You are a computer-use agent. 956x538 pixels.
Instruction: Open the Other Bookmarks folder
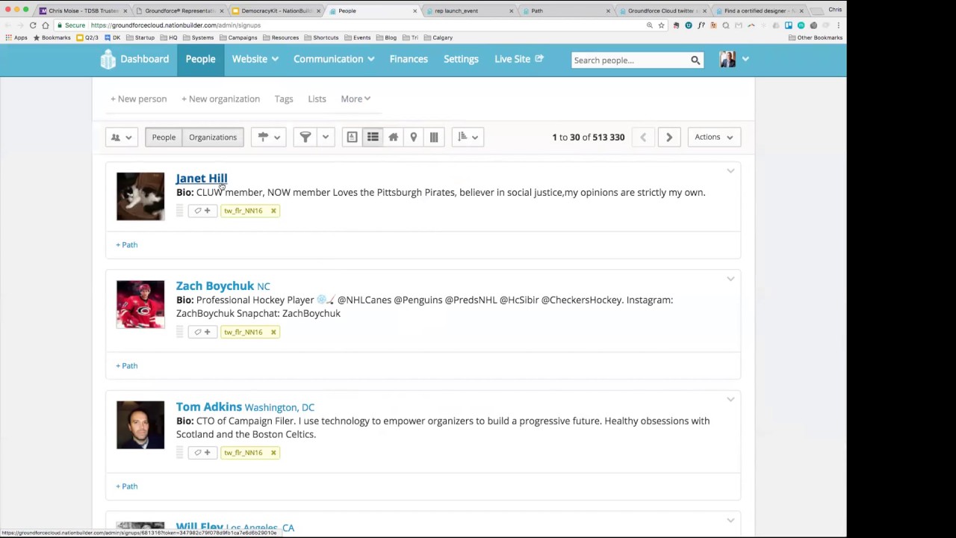816,37
